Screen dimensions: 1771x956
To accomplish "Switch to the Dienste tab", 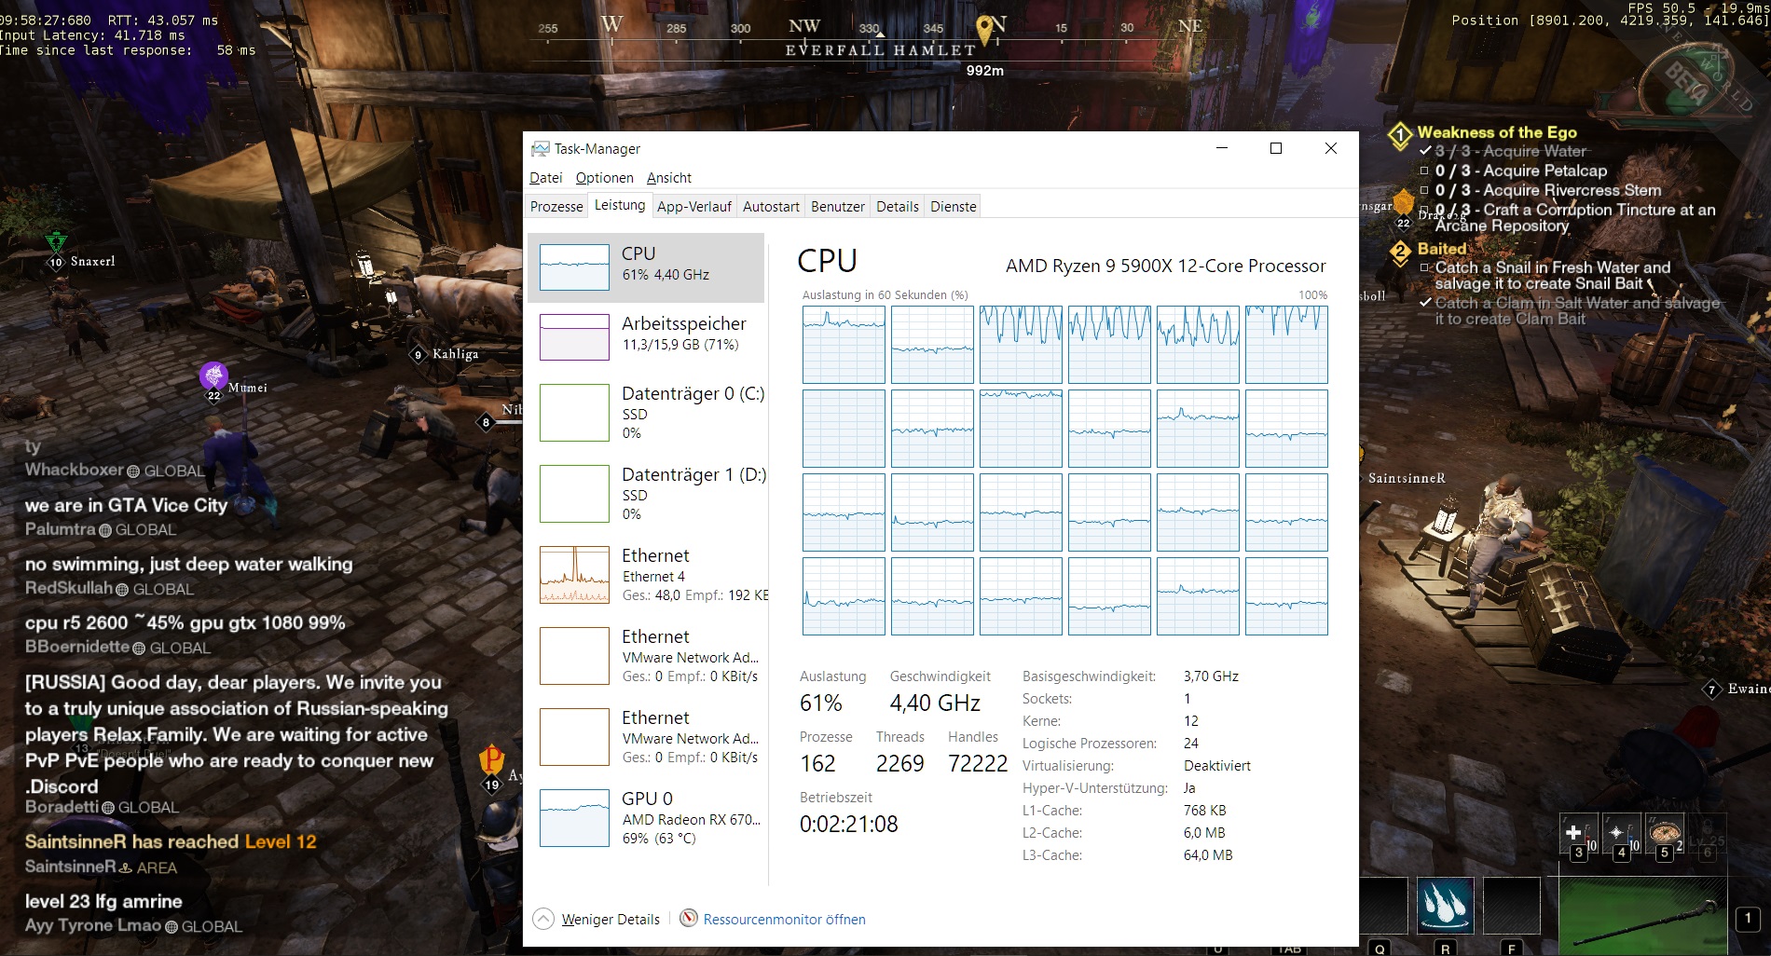I will point(954,207).
